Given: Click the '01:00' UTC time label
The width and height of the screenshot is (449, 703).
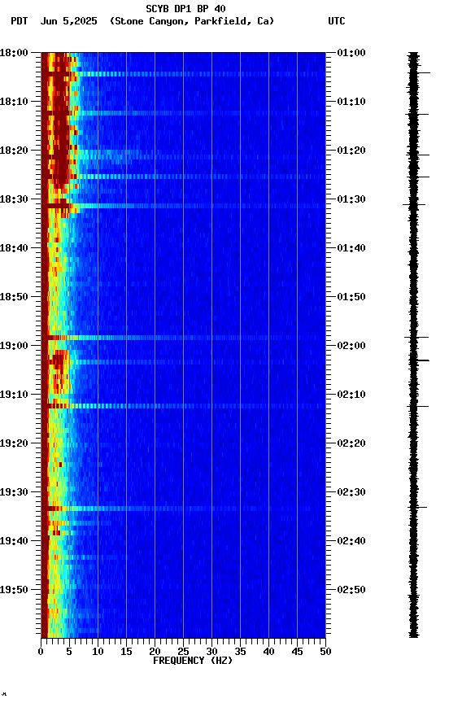Looking at the screenshot, I should click(351, 53).
